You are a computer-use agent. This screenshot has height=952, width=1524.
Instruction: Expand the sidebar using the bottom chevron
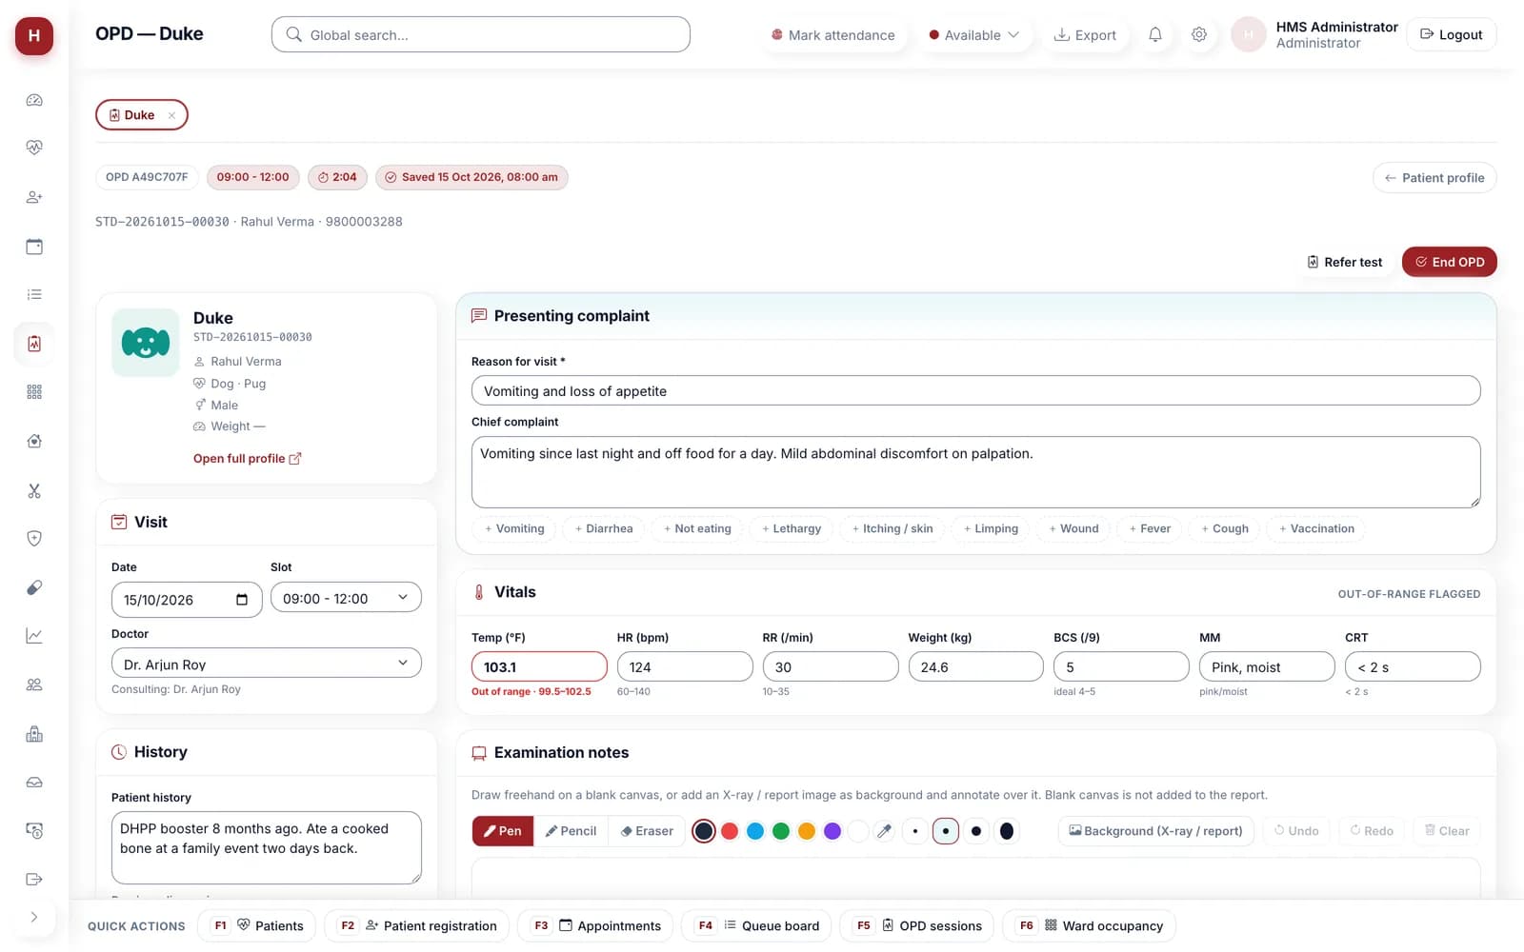34,917
